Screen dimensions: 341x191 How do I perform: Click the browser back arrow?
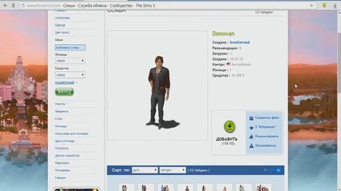coord(5,5)
